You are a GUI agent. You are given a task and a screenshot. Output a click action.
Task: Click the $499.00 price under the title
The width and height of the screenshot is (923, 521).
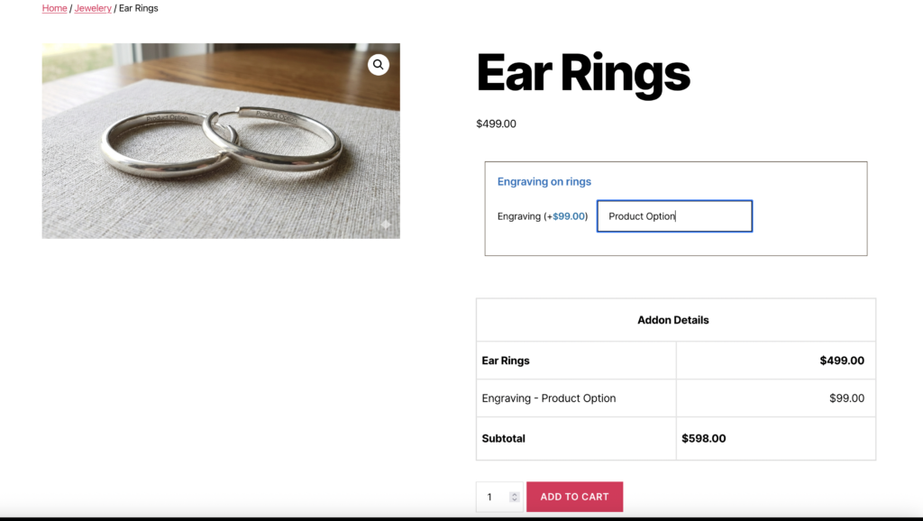point(496,123)
